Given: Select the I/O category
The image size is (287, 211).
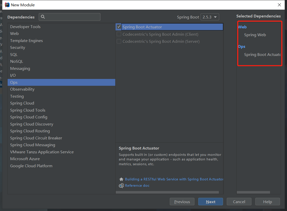Looking at the screenshot, I should 61,75.
